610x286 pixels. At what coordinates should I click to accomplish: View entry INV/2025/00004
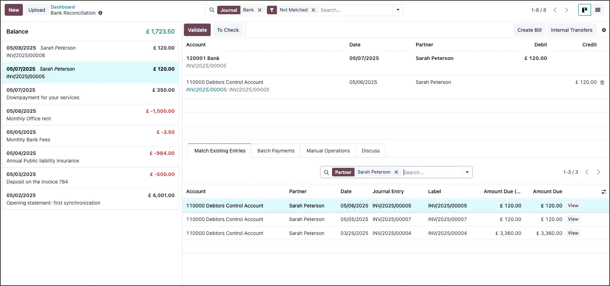[x=573, y=233]
